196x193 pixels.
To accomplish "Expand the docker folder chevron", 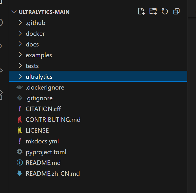I will pyautogui.click(x=20, y=33).
